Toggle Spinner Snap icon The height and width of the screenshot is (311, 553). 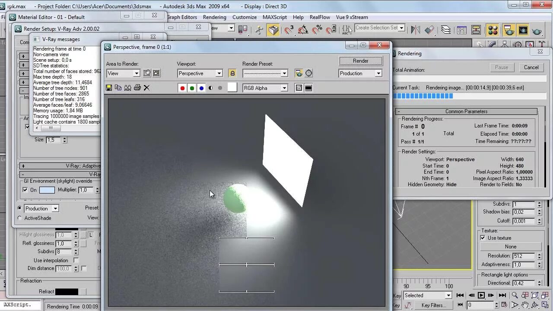331,30
